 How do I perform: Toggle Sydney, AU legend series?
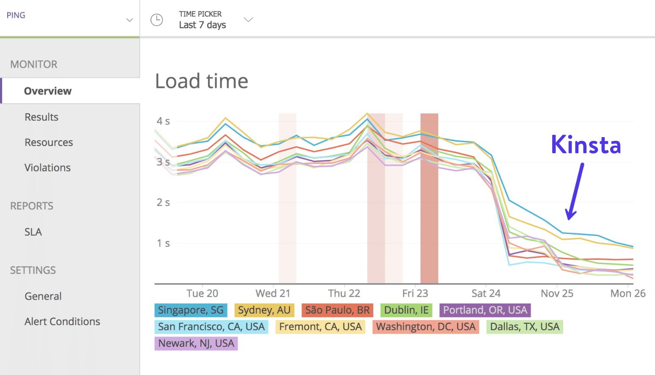point(264,310)
